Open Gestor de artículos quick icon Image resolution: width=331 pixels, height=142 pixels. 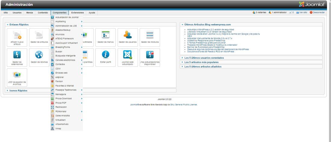point(39,37)
